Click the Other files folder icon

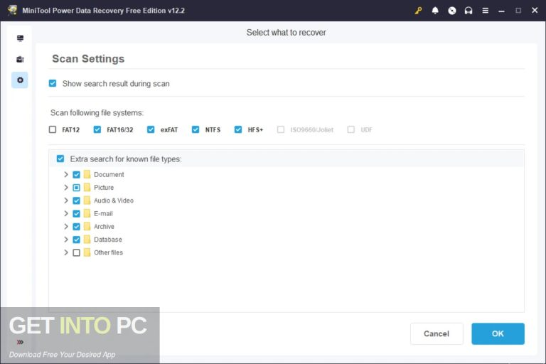tap(87, 252)
